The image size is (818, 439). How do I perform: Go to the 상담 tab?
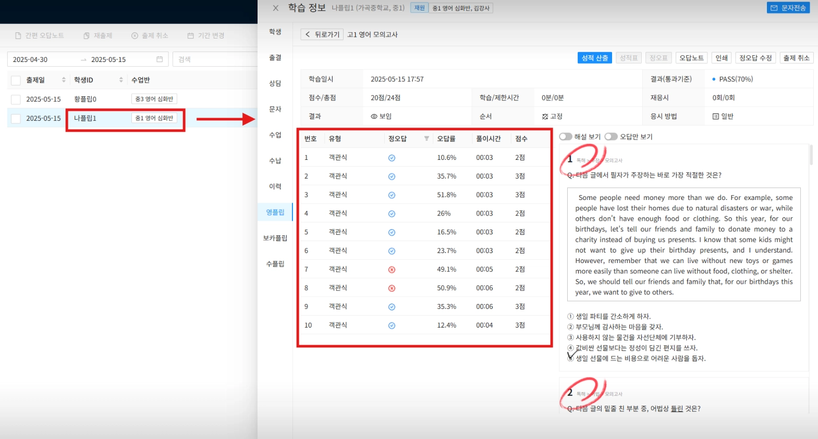275,83
